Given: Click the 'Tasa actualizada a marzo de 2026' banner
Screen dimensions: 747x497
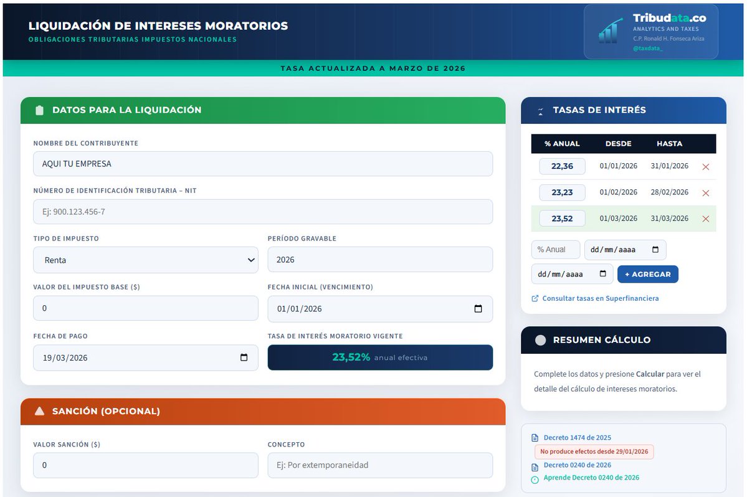Looking at the screenshot, I should click(x=373, y=68).
